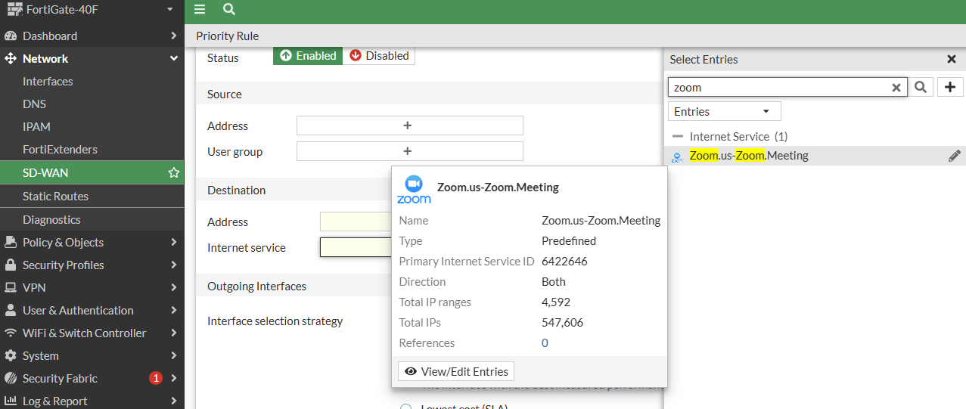Edit Zoom.us-Zoom.Meeting with pencil icon

(955, 156)
